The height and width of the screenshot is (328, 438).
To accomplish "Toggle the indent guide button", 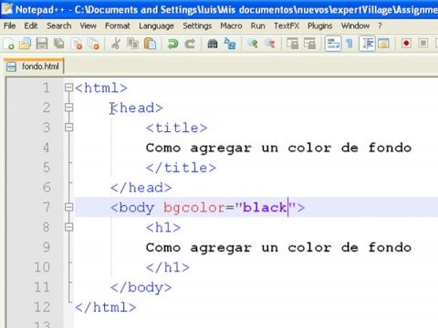I will pyautogui.click(x=367, y=44).
